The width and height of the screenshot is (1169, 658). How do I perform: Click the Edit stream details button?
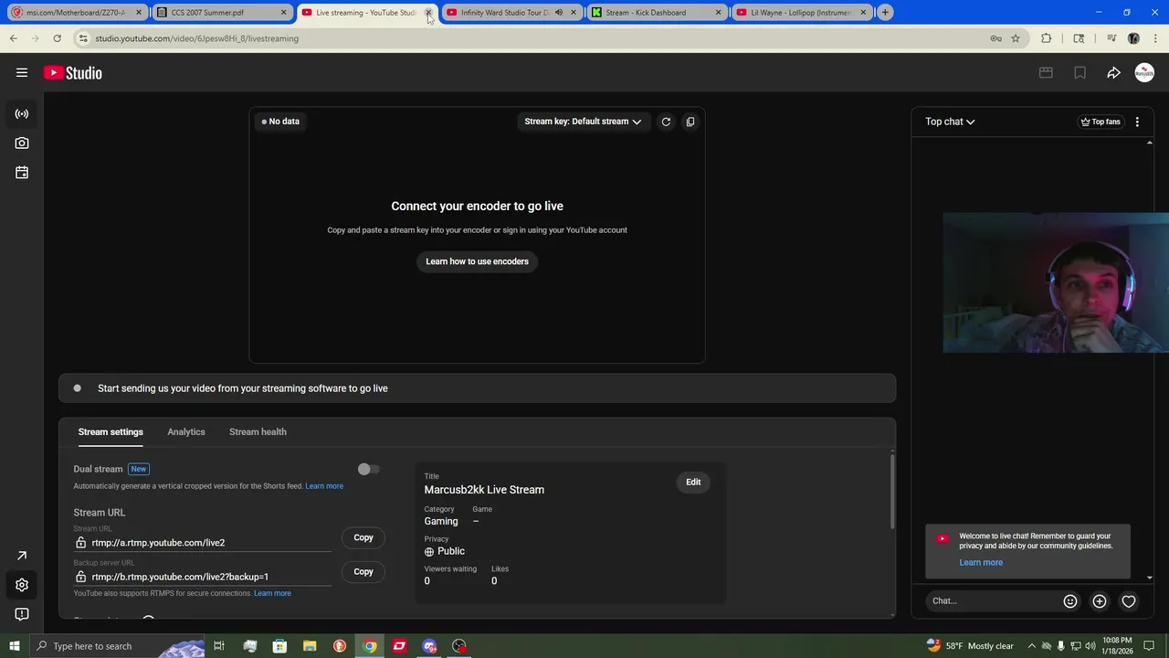693,483
